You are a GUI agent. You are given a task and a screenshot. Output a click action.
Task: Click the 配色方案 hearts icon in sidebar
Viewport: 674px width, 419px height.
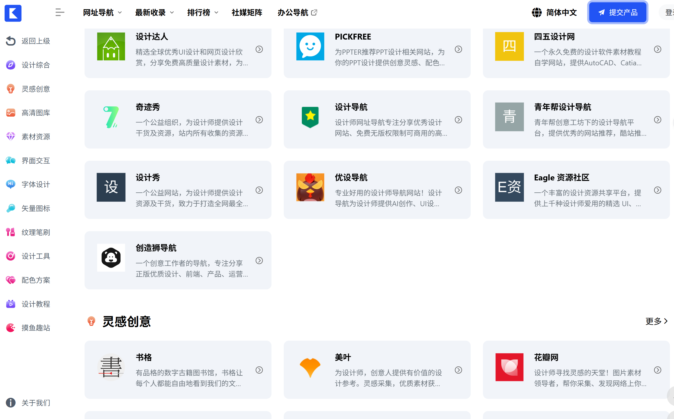pyautogui.click(x=10, y=280)
